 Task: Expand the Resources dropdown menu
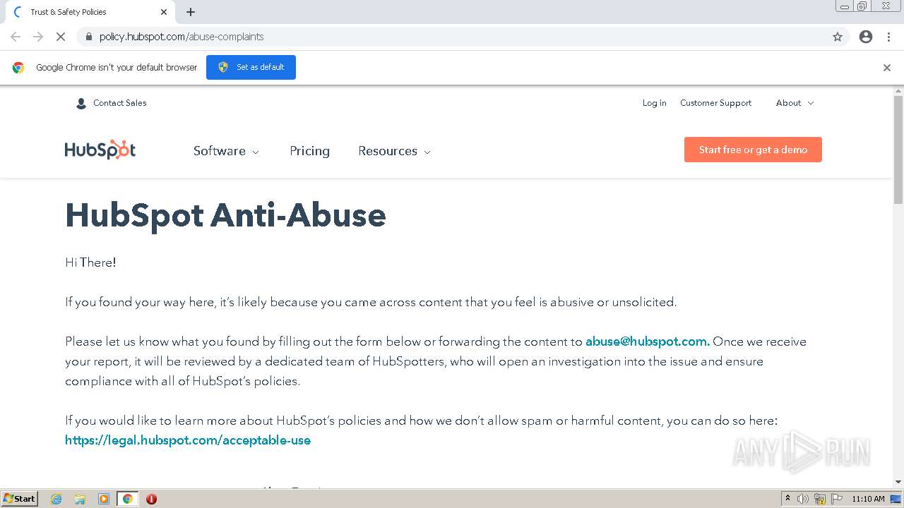click(x=394, y=151)
